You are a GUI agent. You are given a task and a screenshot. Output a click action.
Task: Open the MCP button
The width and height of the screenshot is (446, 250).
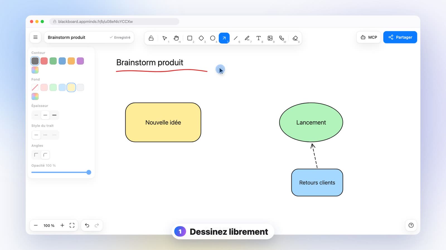point(369,37)
